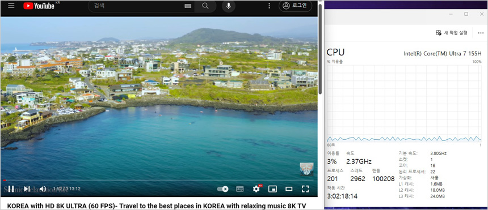Open Task Manager three-dot more options
The width and height of the screenshot is (488, 210).
481,33
